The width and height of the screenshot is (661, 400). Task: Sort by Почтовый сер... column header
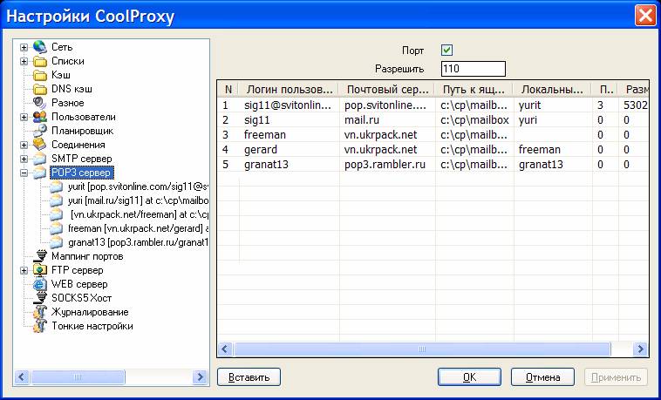[387, 90]
